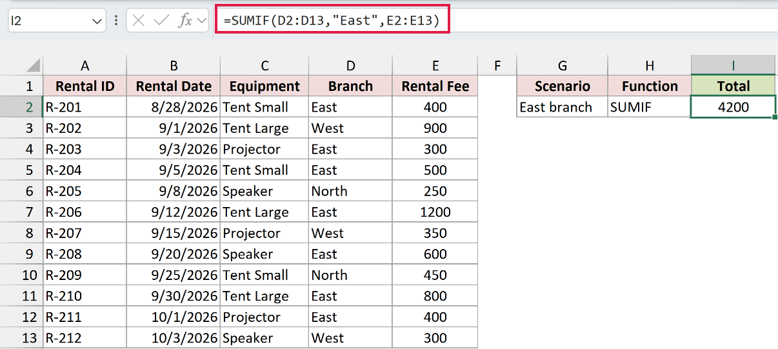Cancel the formula entry with X icon
This screenshot has width=778, height=349.
click(x=138, y=21)
